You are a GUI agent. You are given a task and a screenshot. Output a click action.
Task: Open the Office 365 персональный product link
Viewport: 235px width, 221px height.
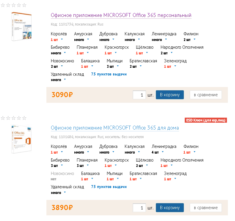pyautogui.click(x=121, y=15)
